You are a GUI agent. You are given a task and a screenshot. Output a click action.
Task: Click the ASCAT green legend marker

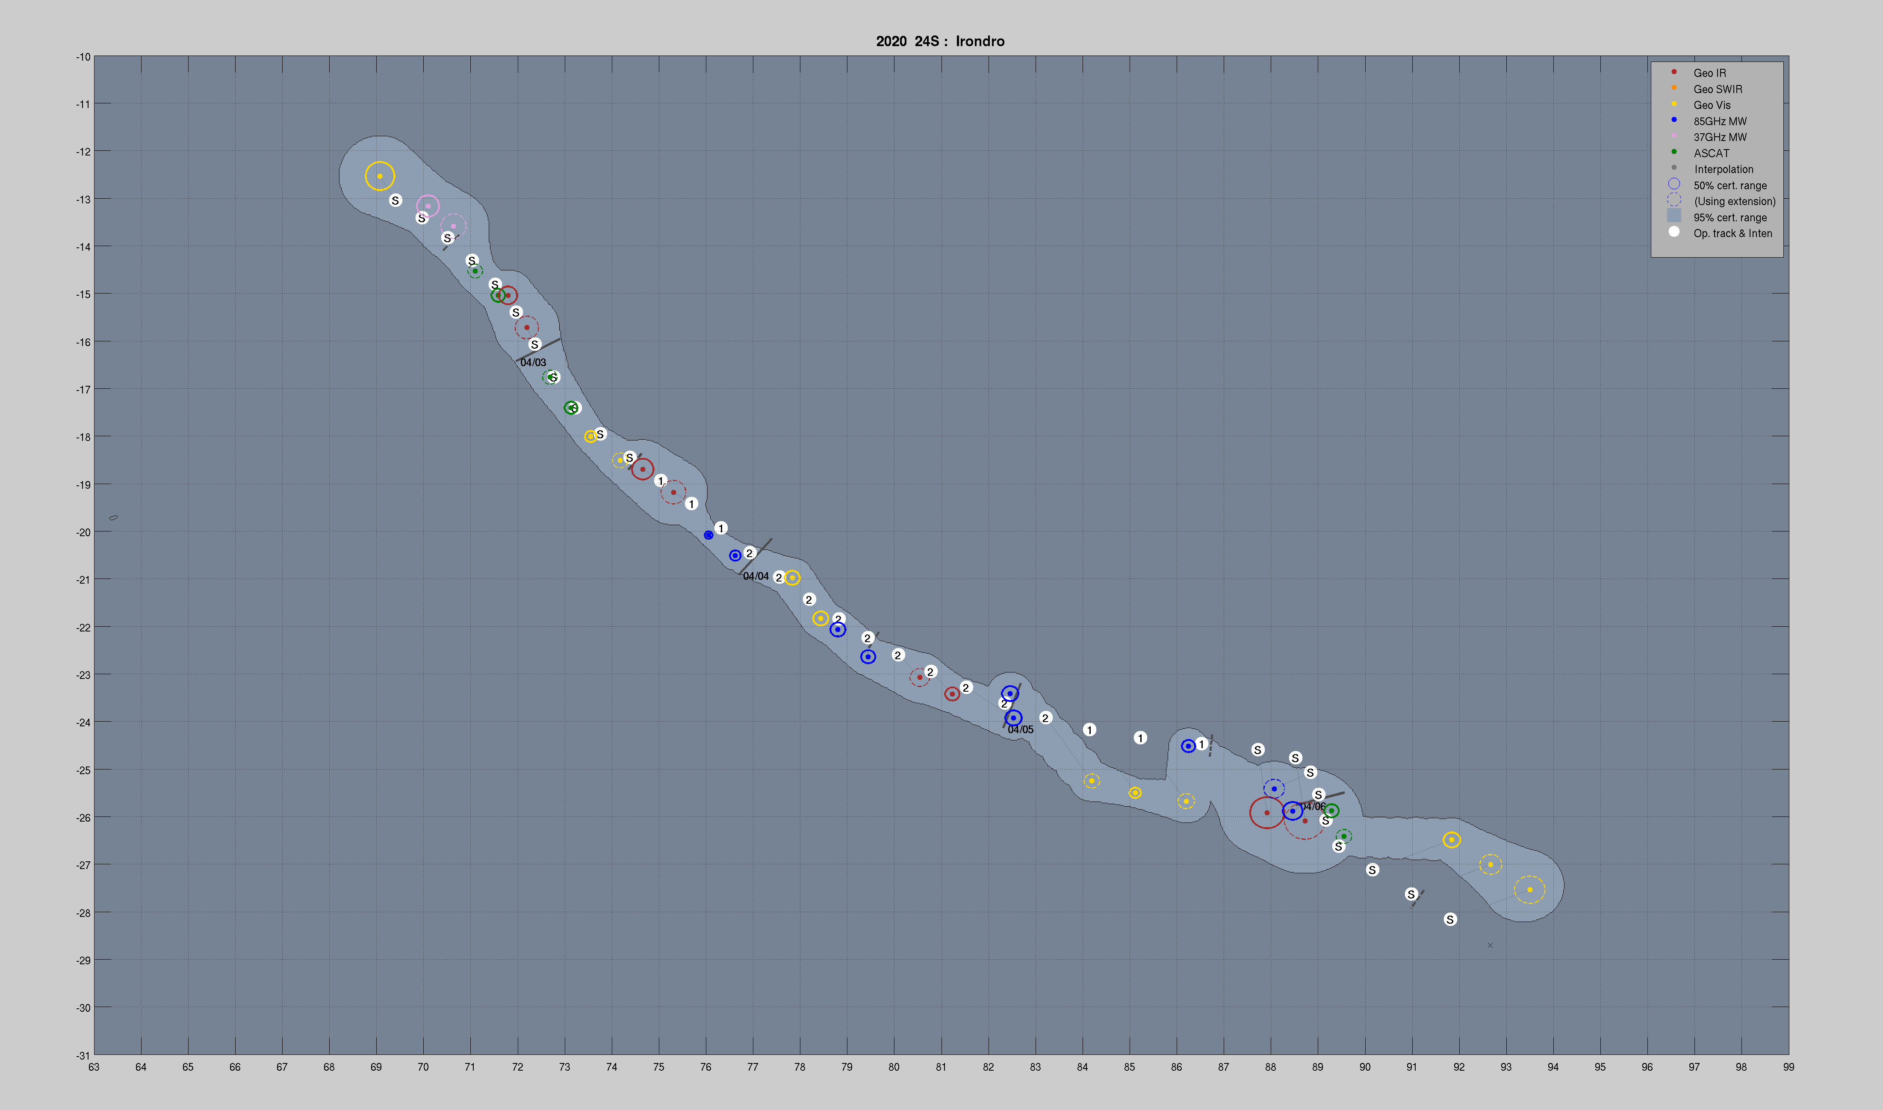coord(1673,152)
